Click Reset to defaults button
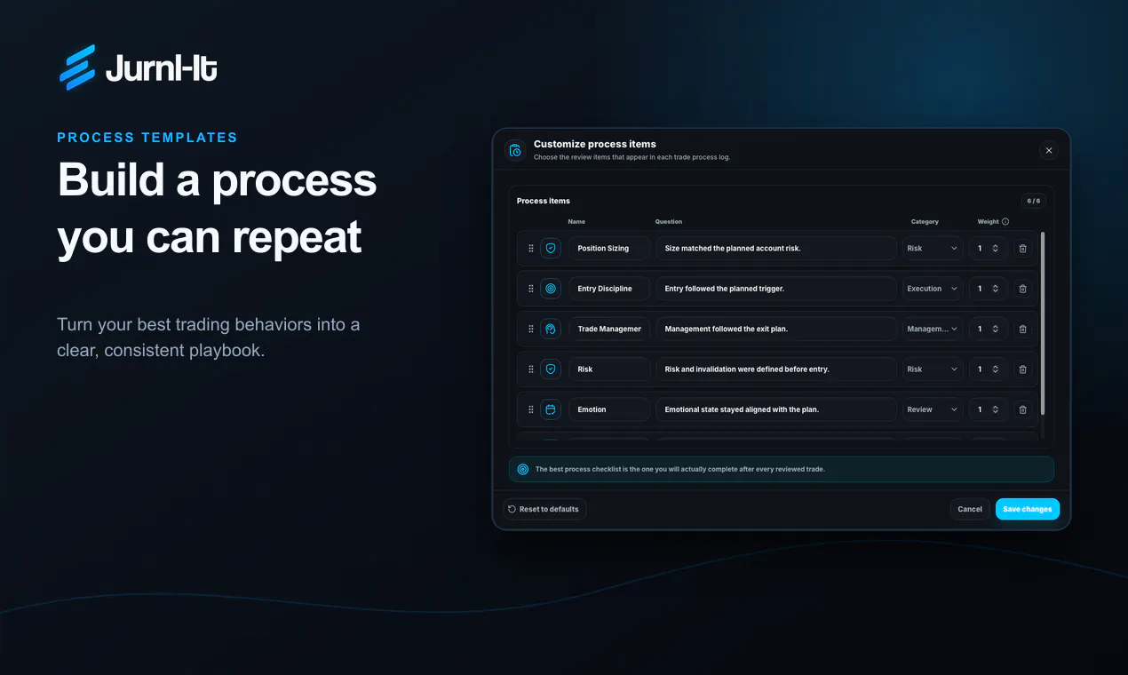 pos(544,509)
